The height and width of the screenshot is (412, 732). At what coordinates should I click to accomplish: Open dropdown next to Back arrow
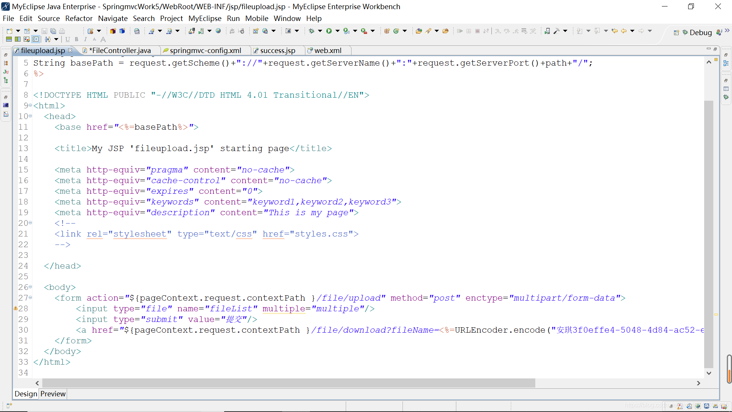(x=632, y=31)
